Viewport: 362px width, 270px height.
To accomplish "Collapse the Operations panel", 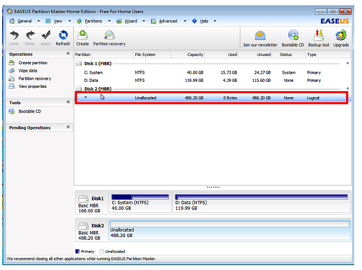I will 68,53.
